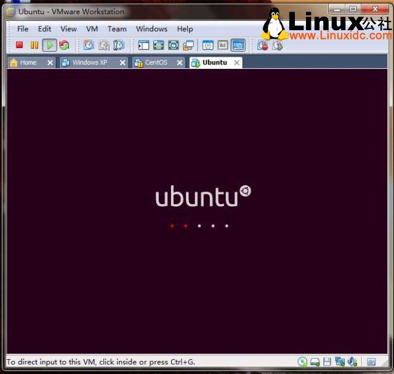This screenshot has height=374, width=394.
Task: Take a snapshot of the virtual machine
Action: click(89, 45)
